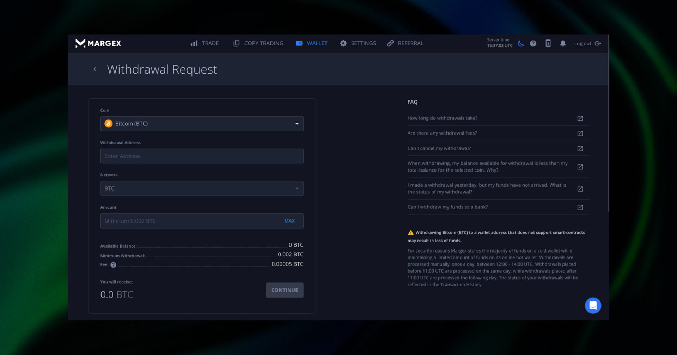Expand the Bitcoin (BTC) coin dropdown
Viewport: 677px width, 355px height.
[202, 124]
